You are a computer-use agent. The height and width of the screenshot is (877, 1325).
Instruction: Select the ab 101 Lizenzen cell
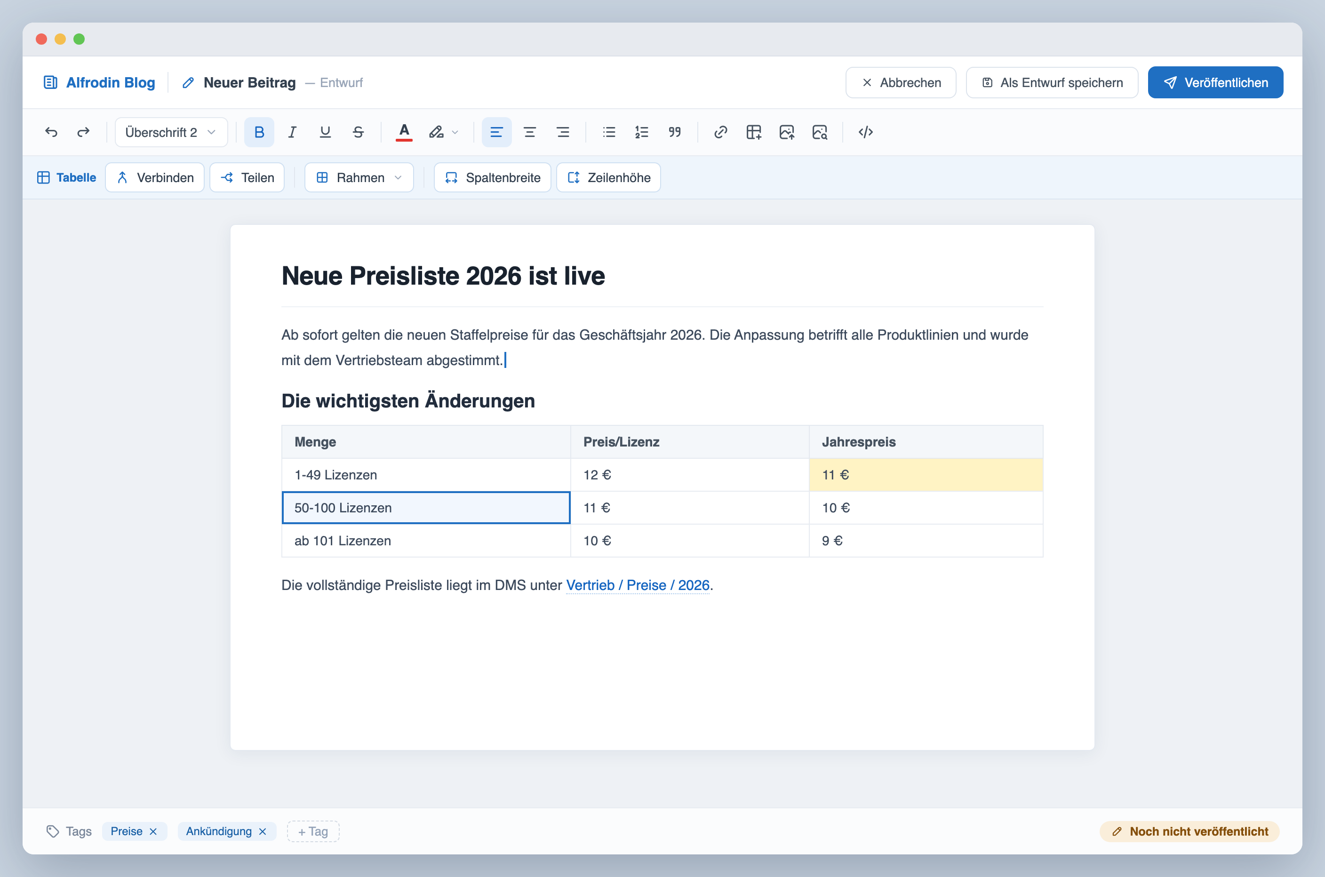(426, 541)
